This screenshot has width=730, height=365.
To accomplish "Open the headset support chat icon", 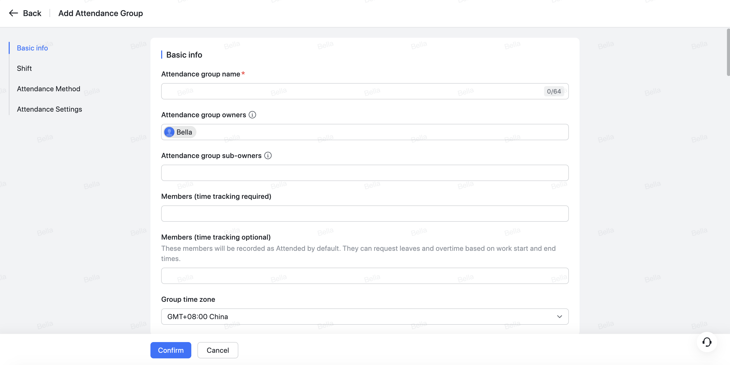I will [707, 342].
